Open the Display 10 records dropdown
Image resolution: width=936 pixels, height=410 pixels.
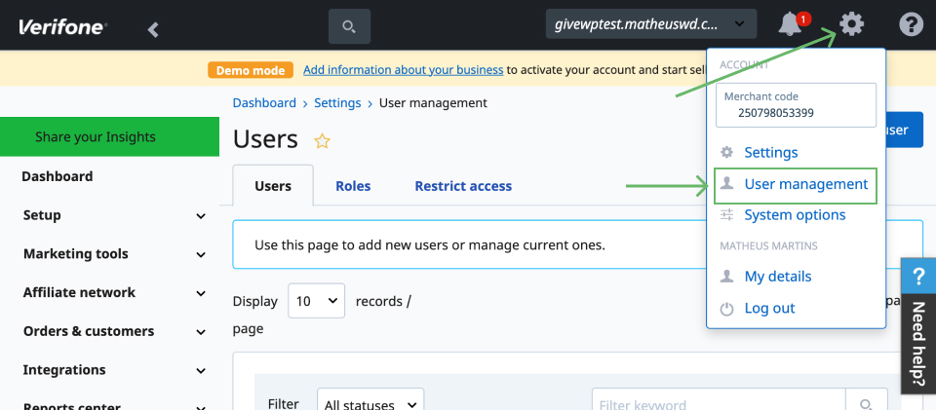coord(316,300)
